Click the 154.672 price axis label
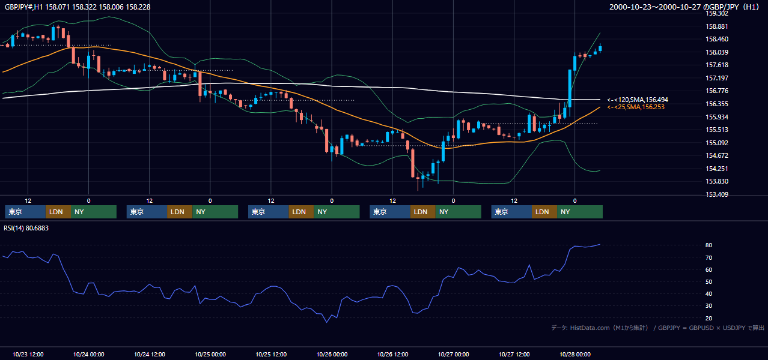Screen dimensions: 768x360 (x=717, y=155)
